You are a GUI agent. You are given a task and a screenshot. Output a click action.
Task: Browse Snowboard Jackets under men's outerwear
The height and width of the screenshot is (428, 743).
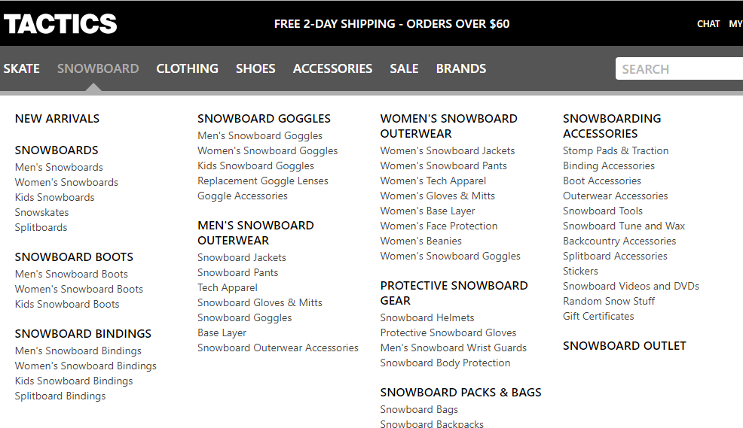(242, 257)
